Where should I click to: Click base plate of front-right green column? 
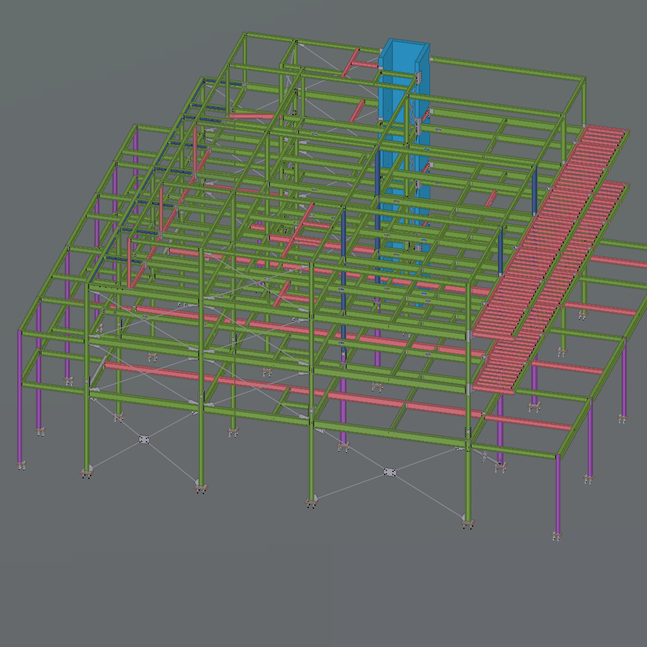click(468, 522)
